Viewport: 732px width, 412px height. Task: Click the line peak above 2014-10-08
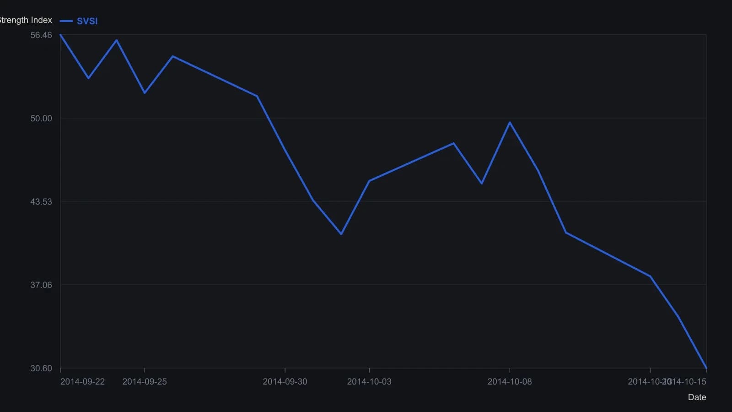[x=510, y=122]
